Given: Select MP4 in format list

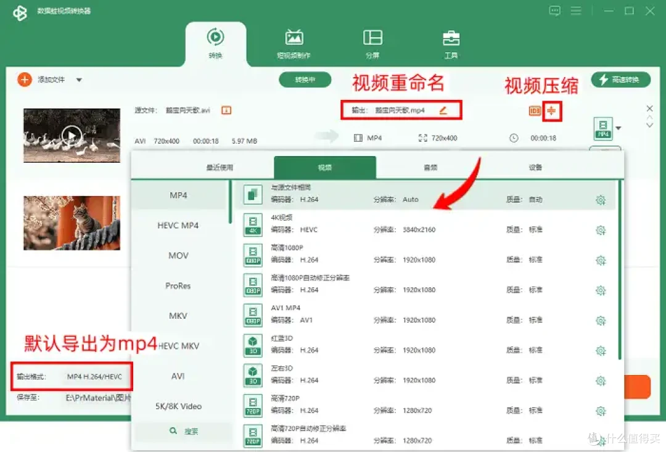Looking at the screenshot, I should point(178,195).
